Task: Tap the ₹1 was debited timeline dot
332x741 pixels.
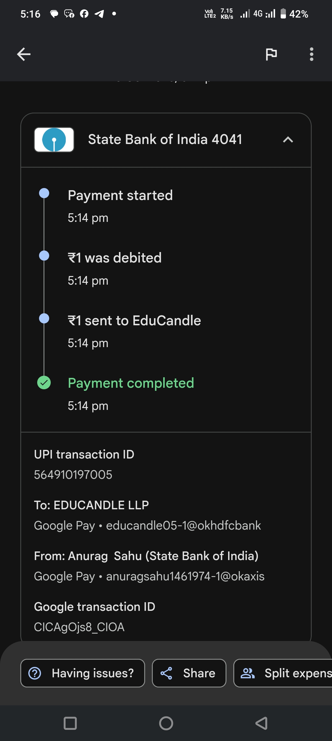Action: pyautogui.click(x=44, y=256)
